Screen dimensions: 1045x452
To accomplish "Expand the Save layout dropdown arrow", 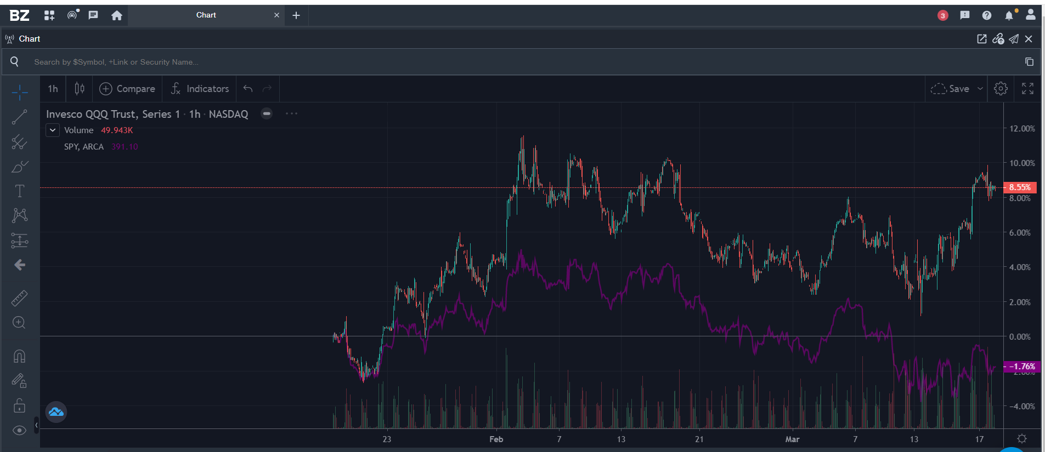I will 980,89.
